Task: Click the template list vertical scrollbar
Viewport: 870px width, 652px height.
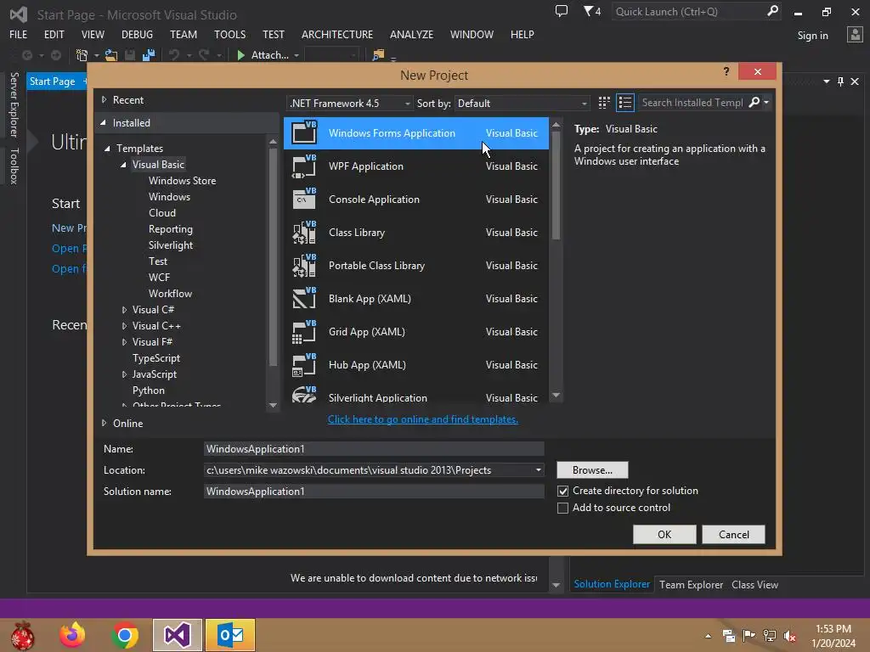Action: (x=556, y=186)
